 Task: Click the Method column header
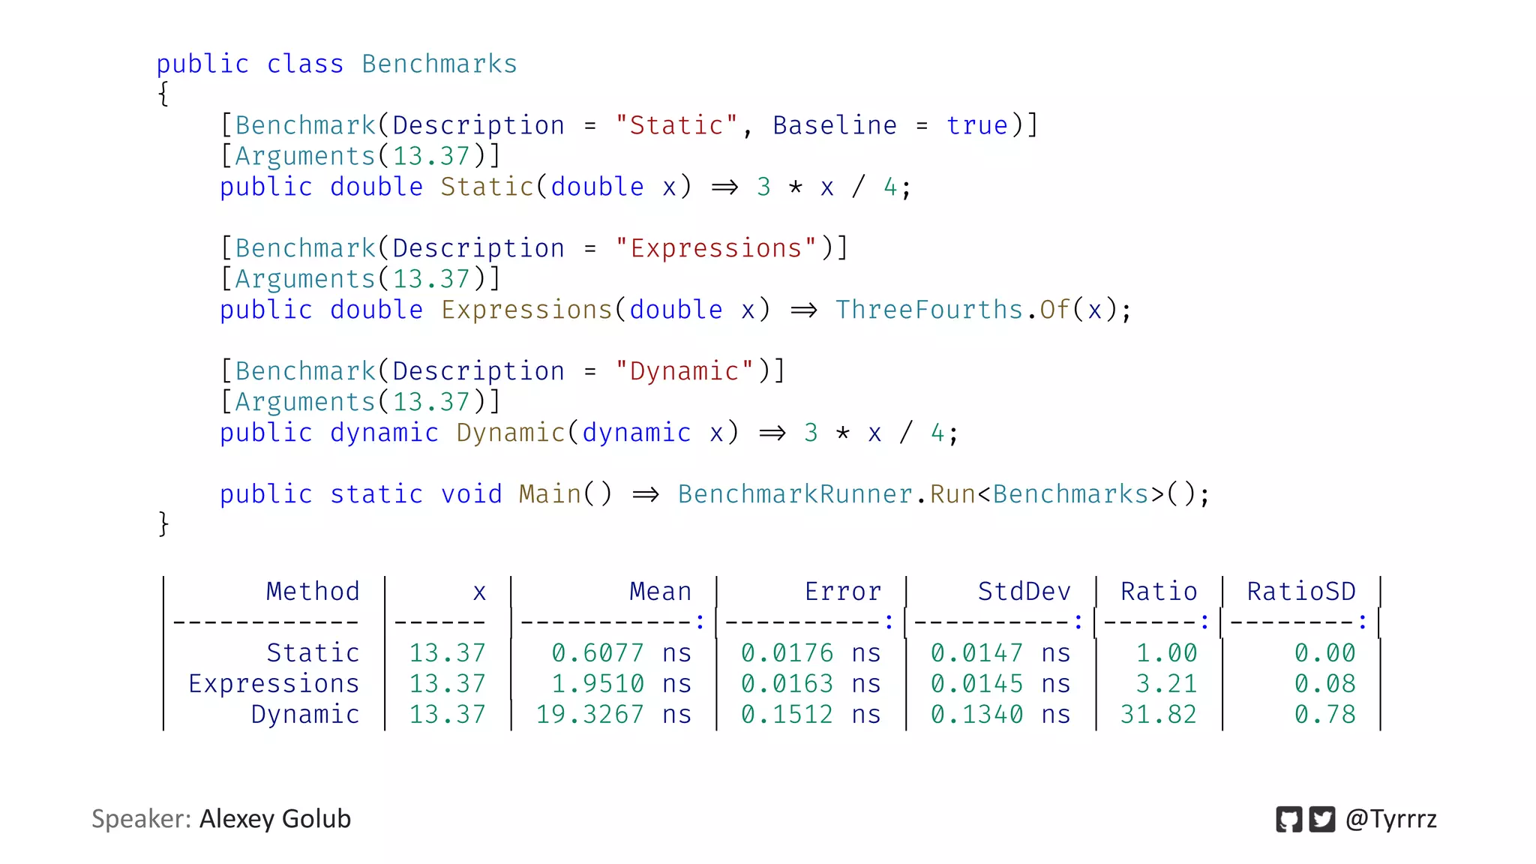pyautogui.click(x=313, y=592)
